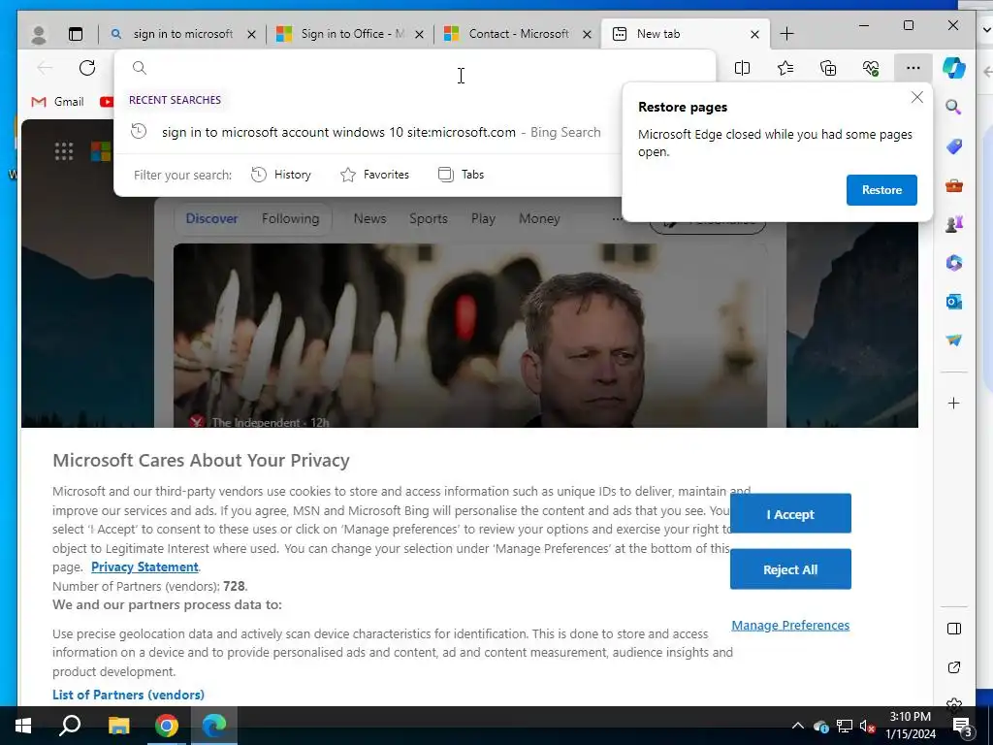Open the Collections icon

click(x=828, y=68)
